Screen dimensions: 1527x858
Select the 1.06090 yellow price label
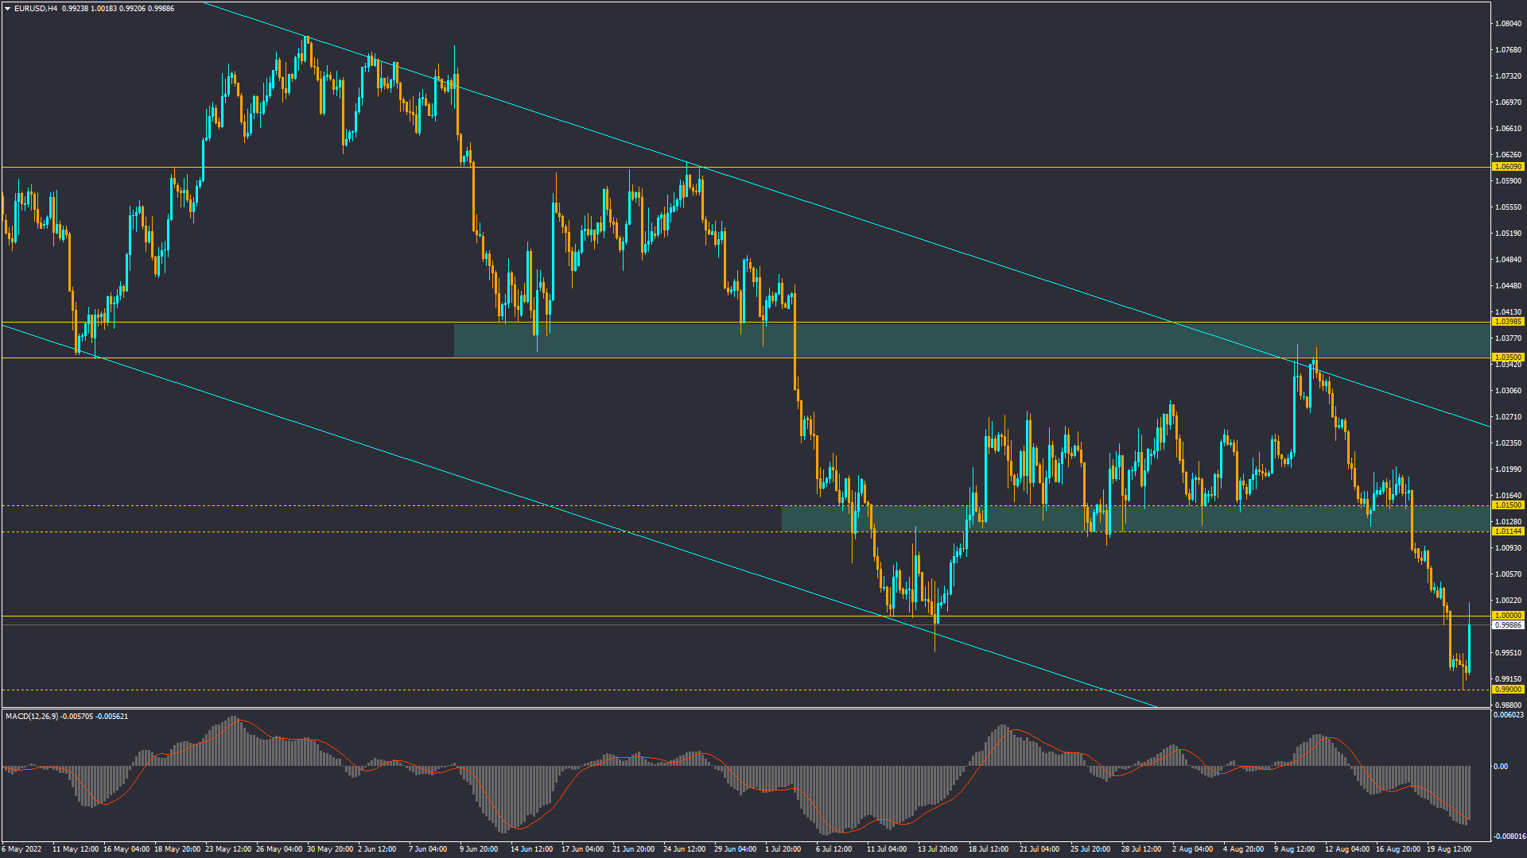tap(1508, 167)
